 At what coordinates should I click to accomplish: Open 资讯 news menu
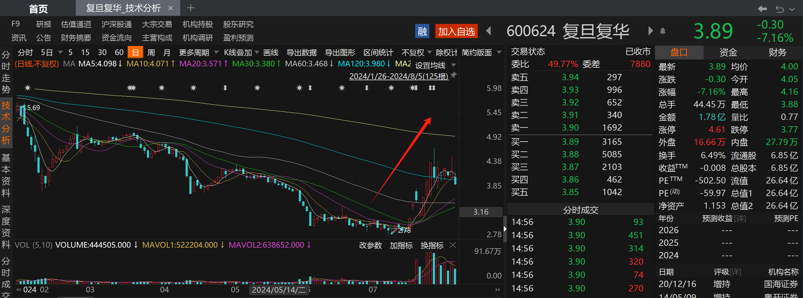(x=19, y=38)
